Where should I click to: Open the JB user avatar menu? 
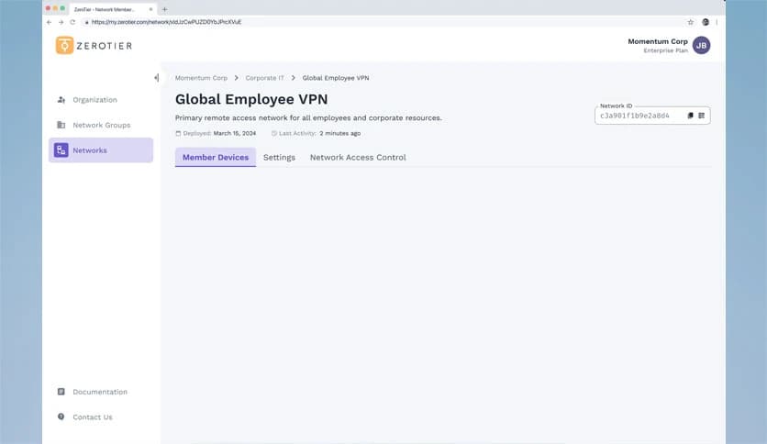(x=702, y=46)
